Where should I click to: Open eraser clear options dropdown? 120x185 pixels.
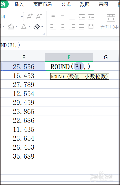pos(42,27)
